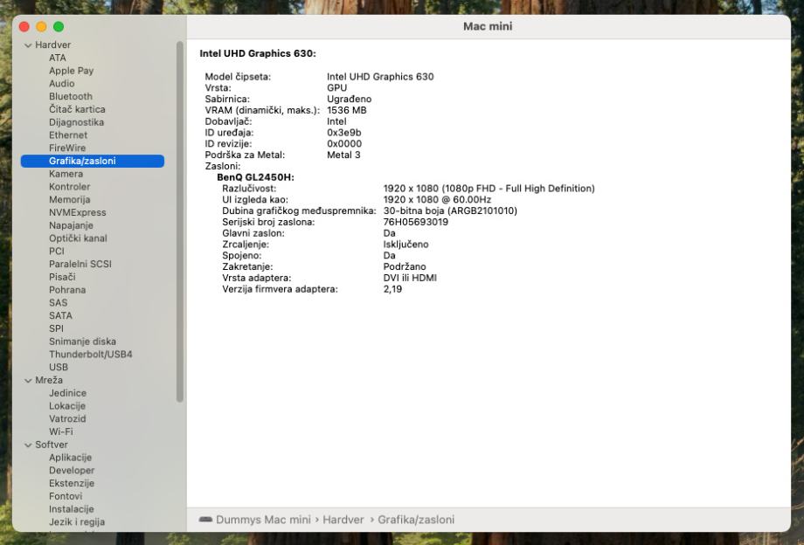Screen dimensions: 804x545
Task: Select SAS in the sidebar
Action: click(x=58, y=302)
